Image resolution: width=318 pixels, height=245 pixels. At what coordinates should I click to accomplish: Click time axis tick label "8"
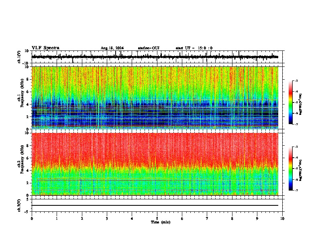tap(232, 219)
